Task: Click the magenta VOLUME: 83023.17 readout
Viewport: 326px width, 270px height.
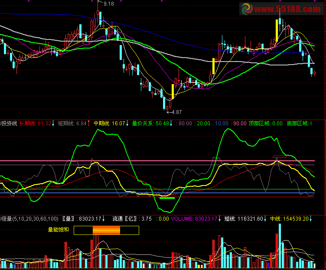Action: point(194,219)
